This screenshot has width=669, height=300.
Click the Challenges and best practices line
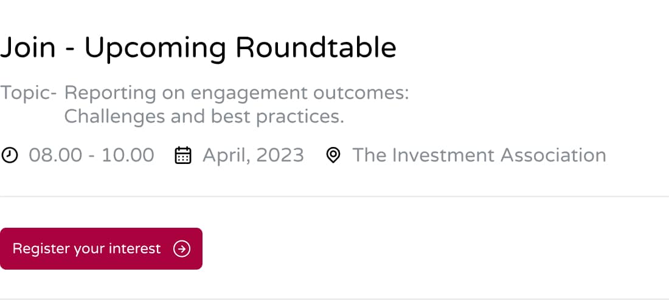(204, 117)
